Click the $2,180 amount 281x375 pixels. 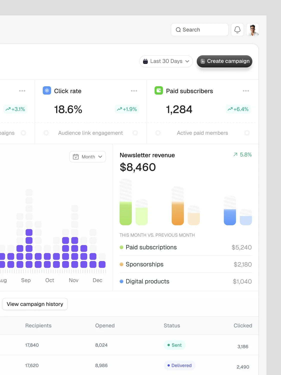243,264
